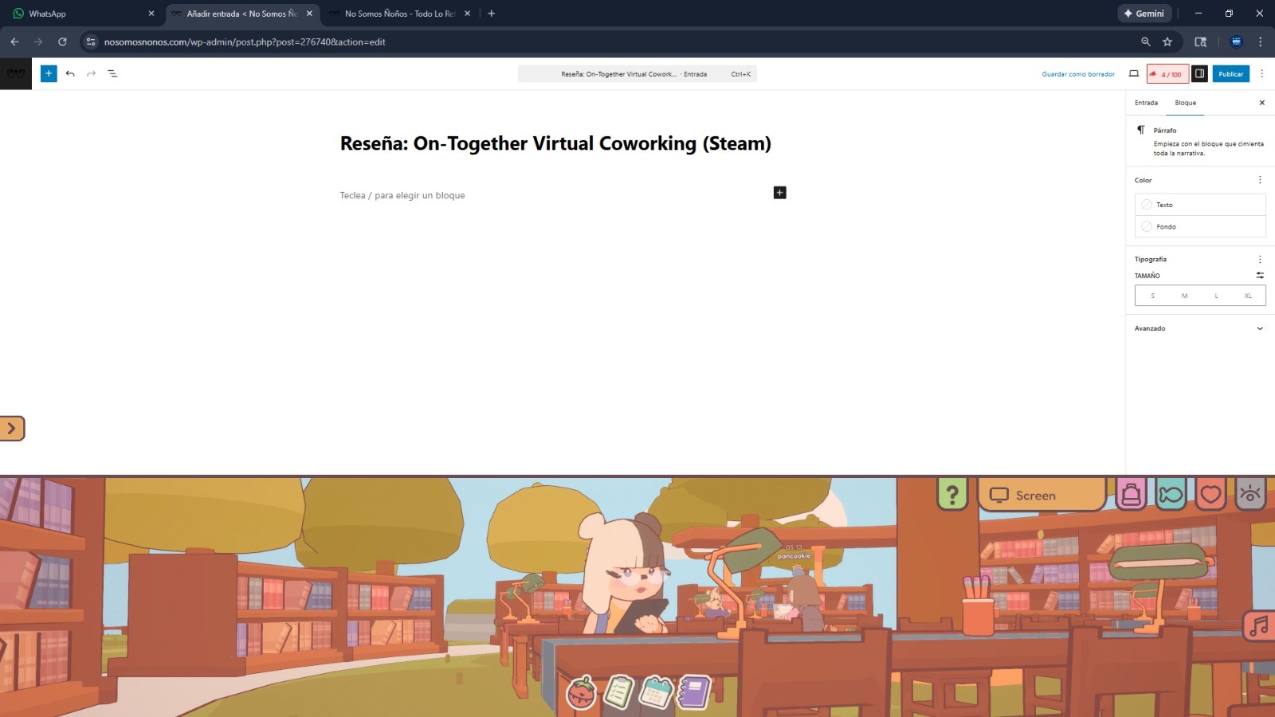Viewport: 1275px width, 717px height.
Task: Click the Texto color swatch
Action: pyautogui.click(x=1163, y=205)
